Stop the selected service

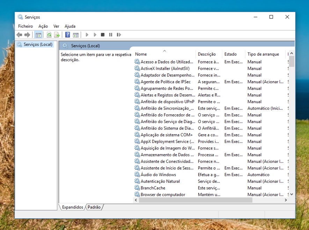click(102, 35)
